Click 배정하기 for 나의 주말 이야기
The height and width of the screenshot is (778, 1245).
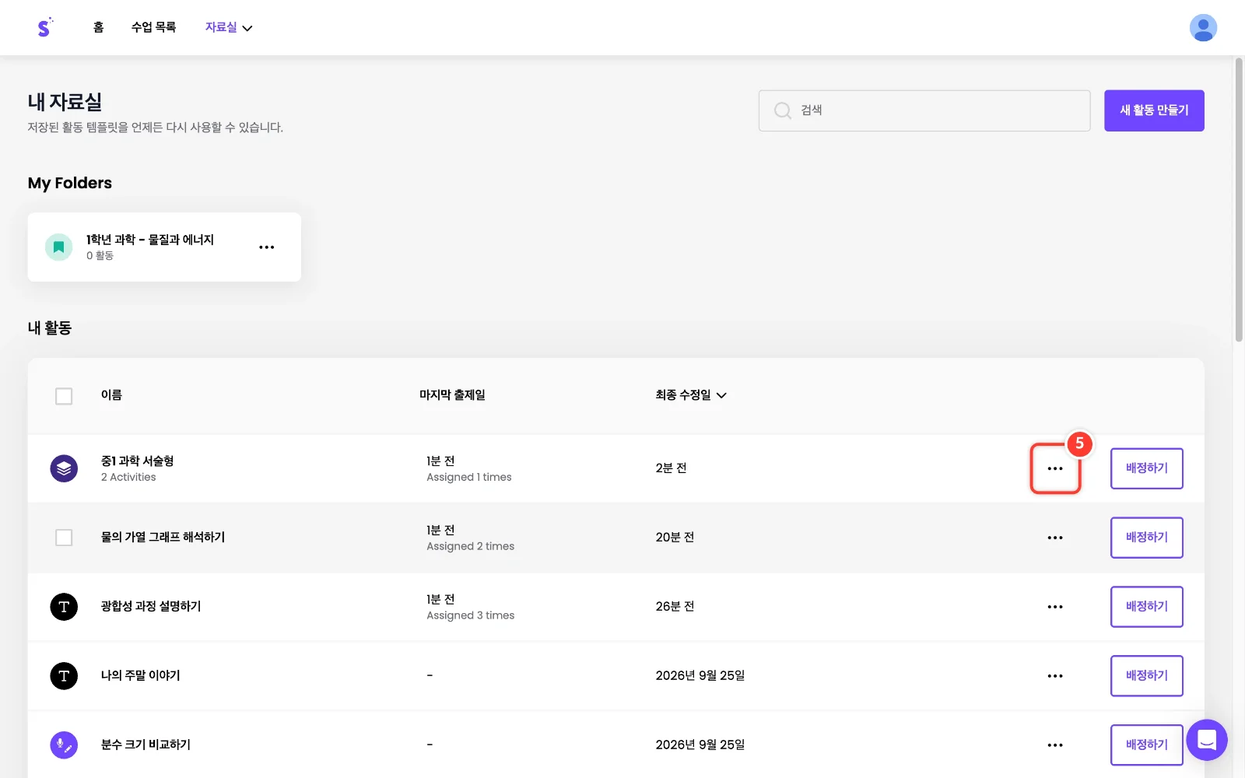(x=1147, y=676)
